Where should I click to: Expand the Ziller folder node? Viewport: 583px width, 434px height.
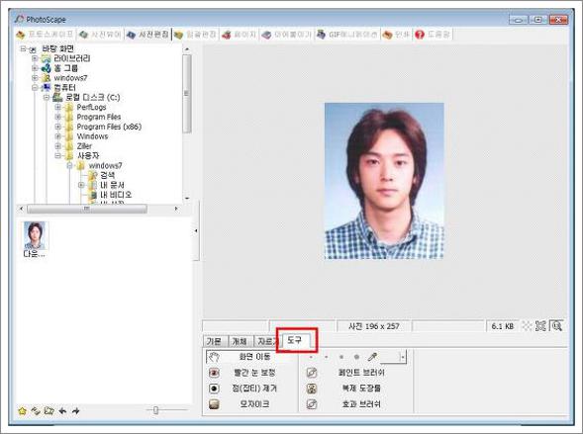57,146
